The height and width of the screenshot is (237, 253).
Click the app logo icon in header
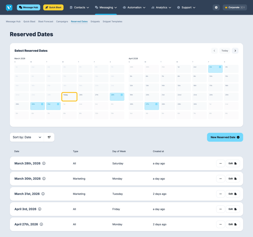9,8
